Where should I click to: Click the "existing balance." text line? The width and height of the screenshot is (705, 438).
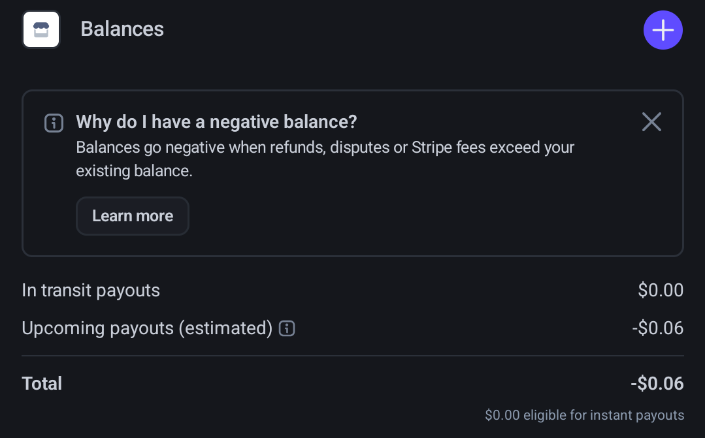coord(134,172)
